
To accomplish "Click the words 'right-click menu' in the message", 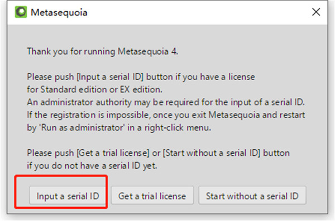I will coord(178,127).
